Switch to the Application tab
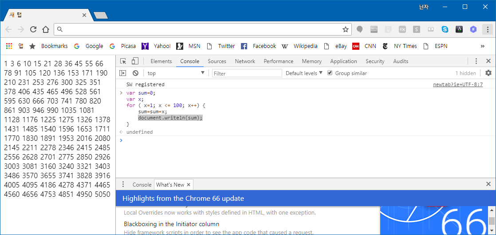 coord(343,61)
